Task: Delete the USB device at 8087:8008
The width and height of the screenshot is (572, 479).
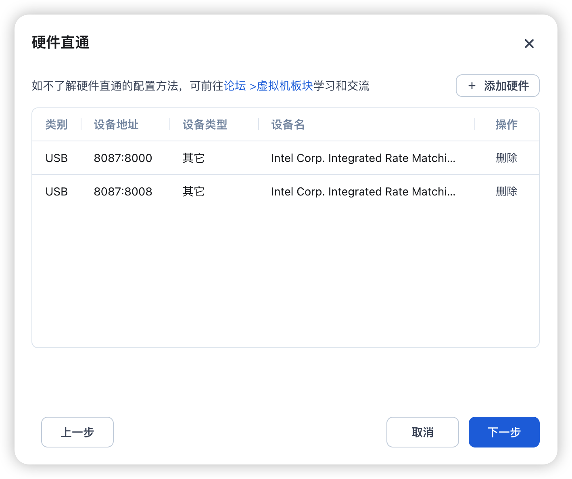Action: click(506, 191)
